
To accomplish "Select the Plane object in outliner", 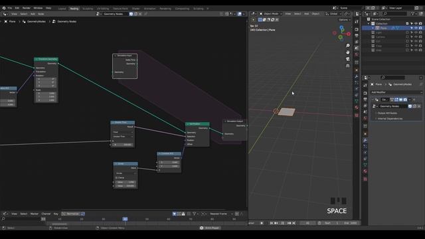I will click(x=383, y=28).
